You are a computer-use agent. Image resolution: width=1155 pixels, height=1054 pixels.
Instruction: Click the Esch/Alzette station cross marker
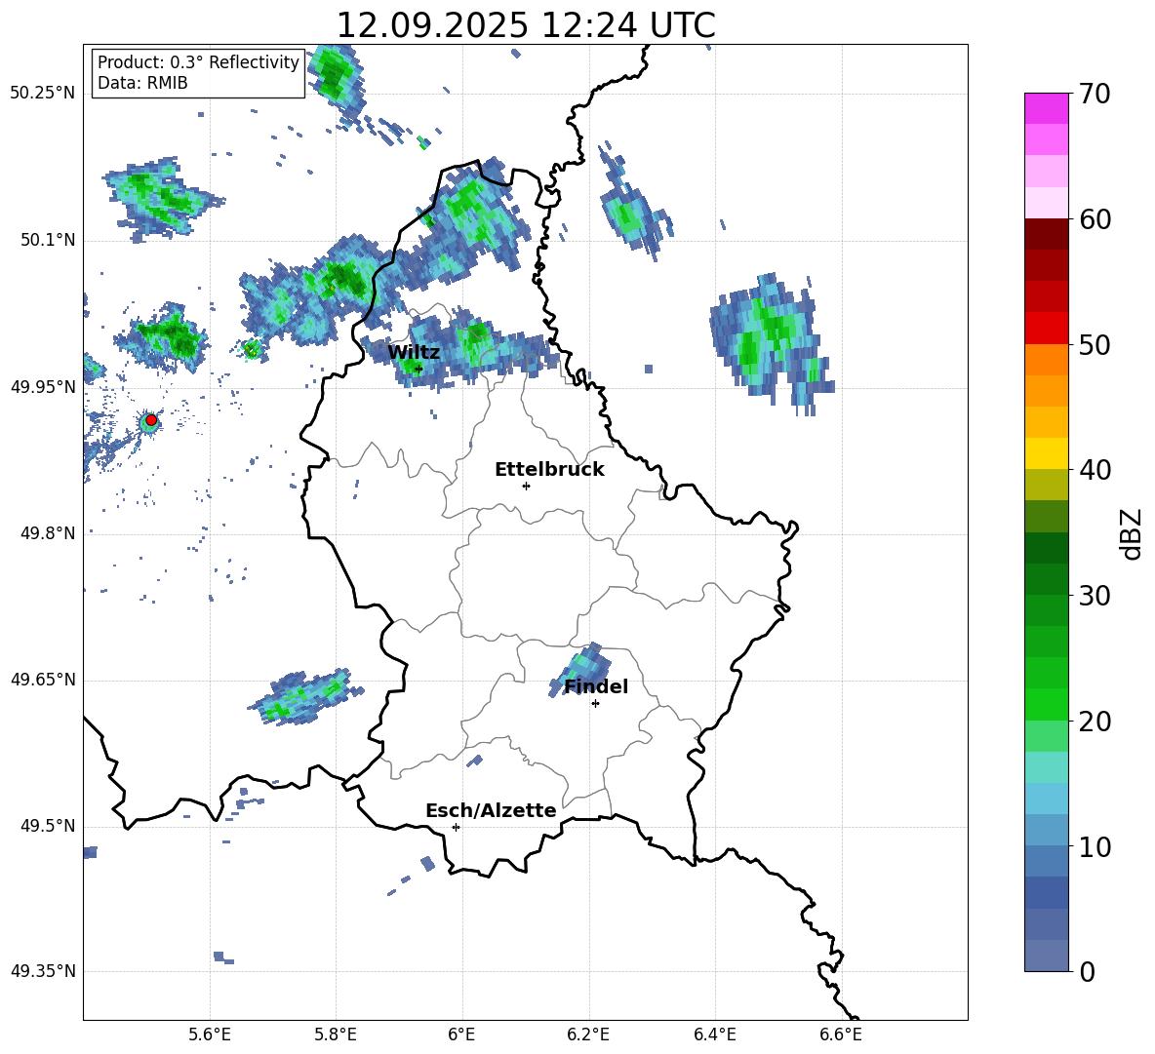(456, 827)
